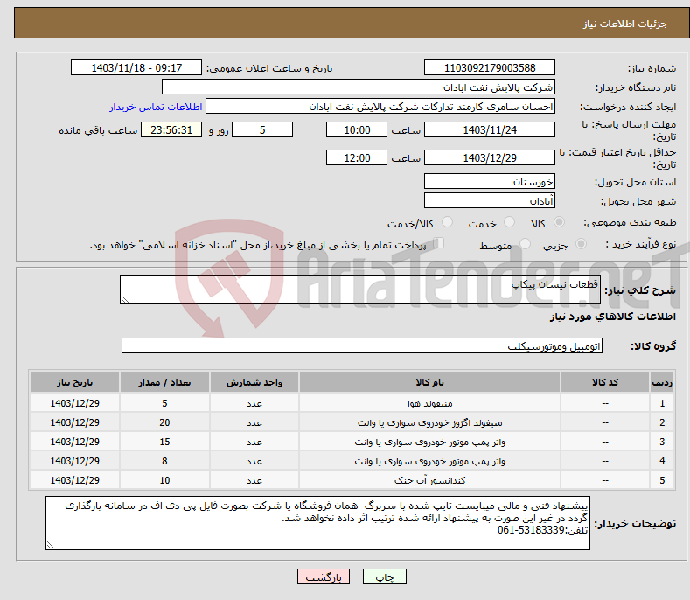Click the item name منیفولد هوا
Screen dimensions: 690x600
click(x=429, y=404)
